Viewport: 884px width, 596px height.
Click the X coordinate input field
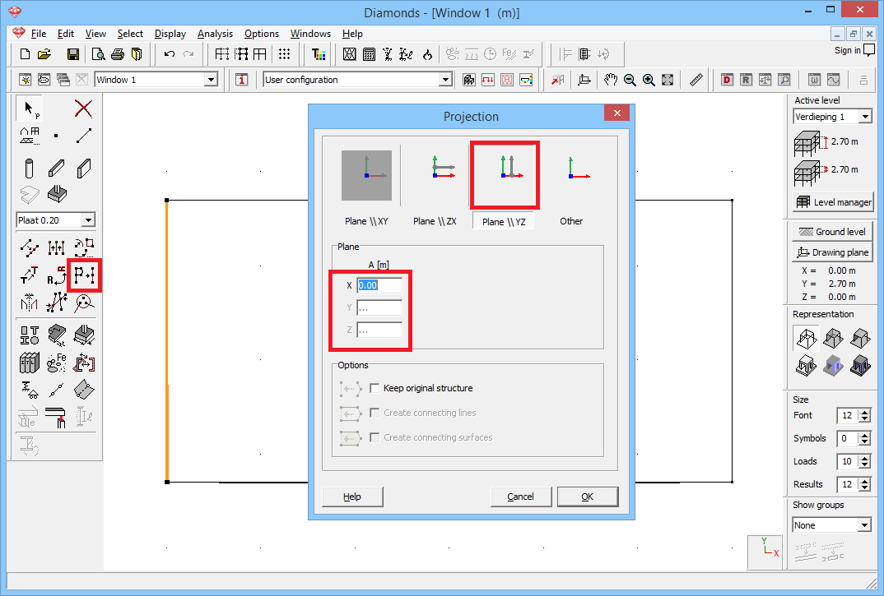(379, 285)
